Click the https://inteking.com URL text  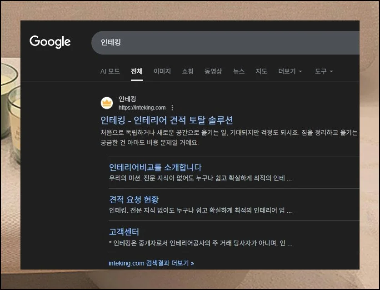[142, 108]
